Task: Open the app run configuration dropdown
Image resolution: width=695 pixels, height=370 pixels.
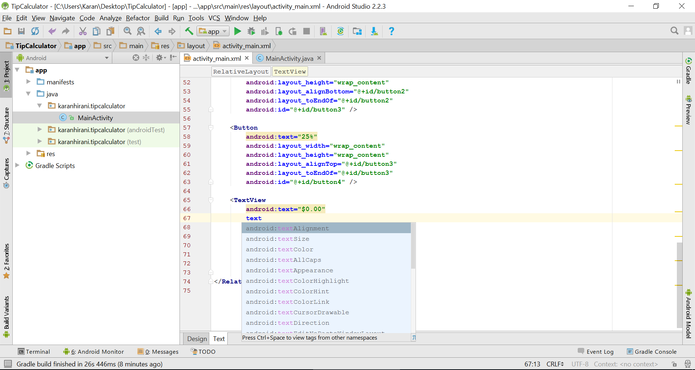Action: pos(213,31)
